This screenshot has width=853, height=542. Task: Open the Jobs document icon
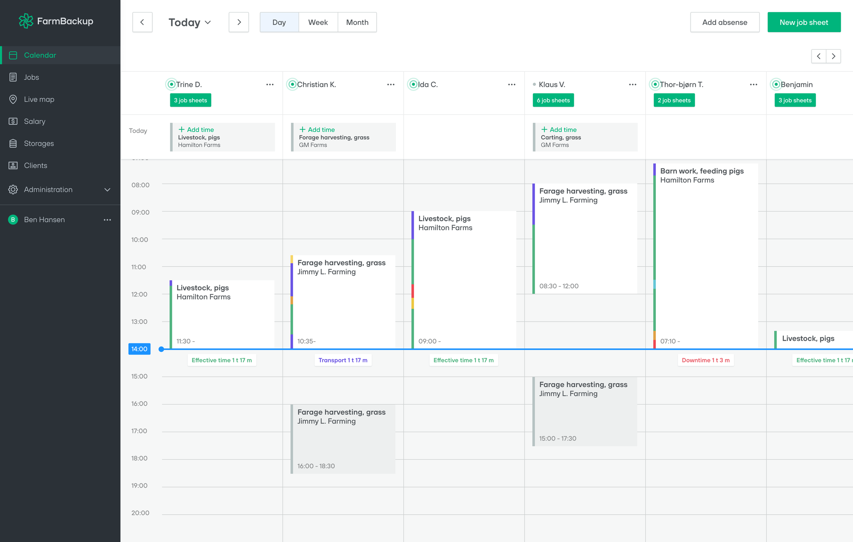[13, 77]
